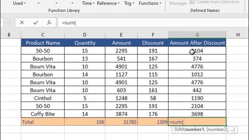249x140 pixels.
Task: Expand the More Functions dropdown
Action: [150, 3]
